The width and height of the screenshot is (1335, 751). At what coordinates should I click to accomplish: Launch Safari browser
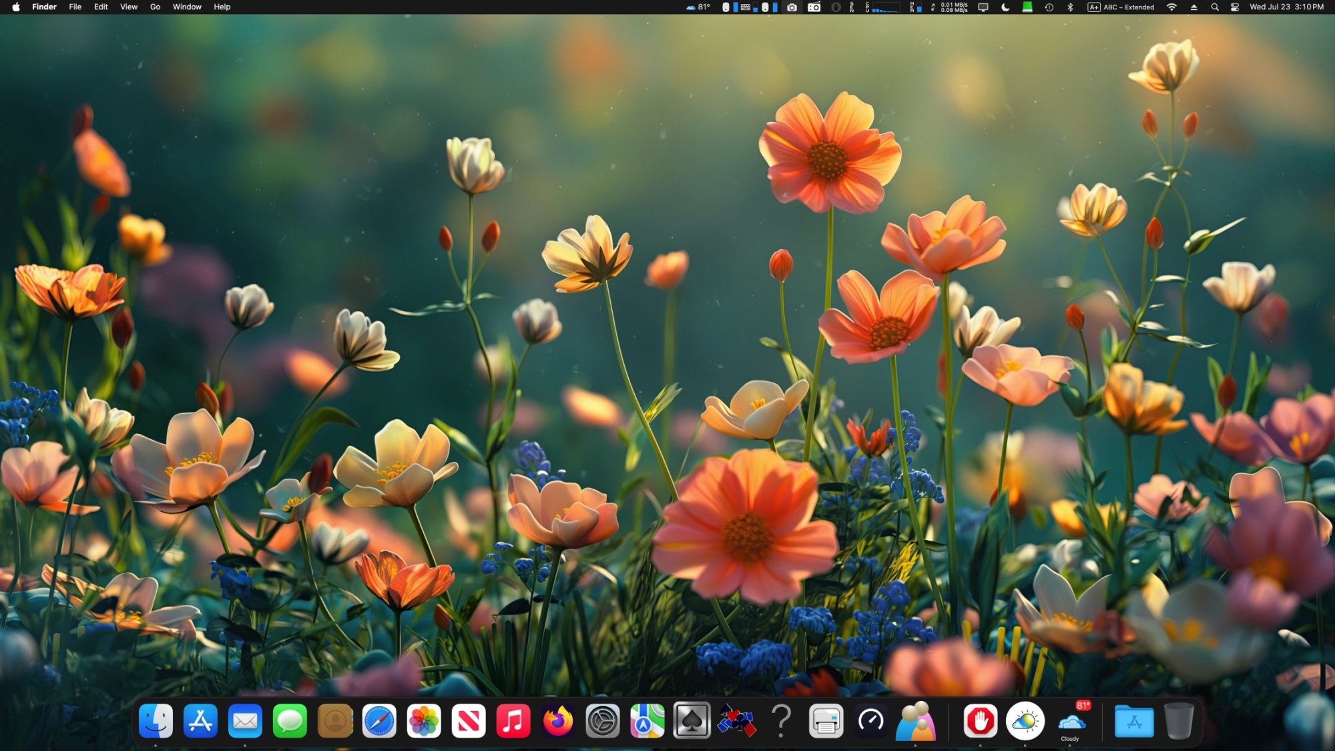pos(379,721)
